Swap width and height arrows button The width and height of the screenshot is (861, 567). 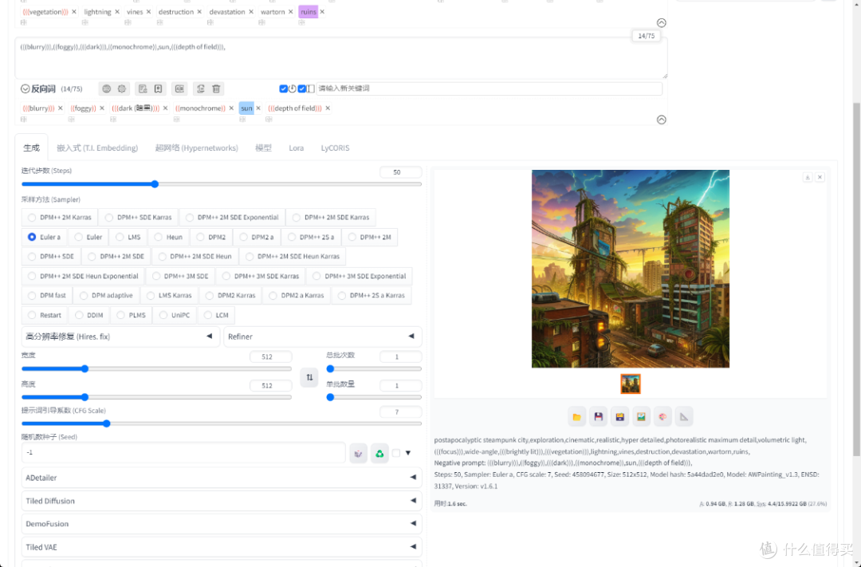[309, 377]
